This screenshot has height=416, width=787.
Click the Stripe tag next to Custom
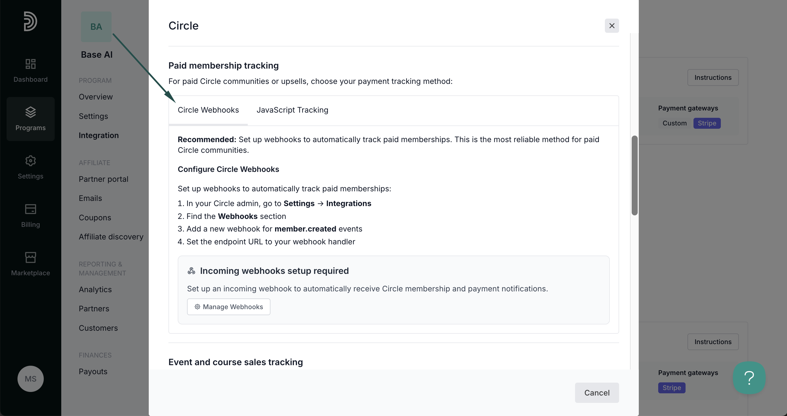click(x=707, y=123)
